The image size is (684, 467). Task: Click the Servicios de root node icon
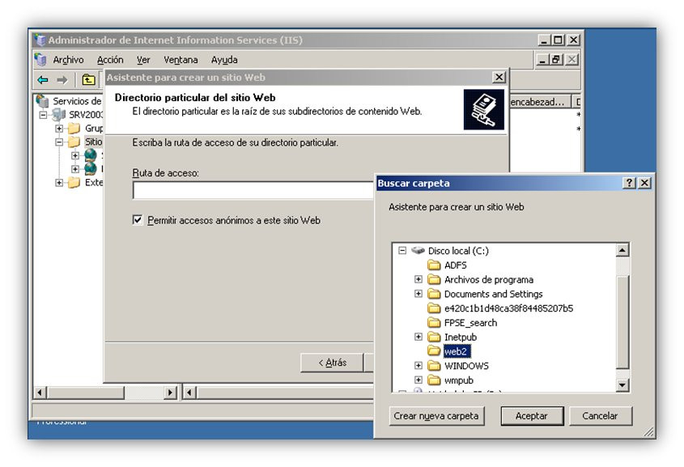pos(43,100)
